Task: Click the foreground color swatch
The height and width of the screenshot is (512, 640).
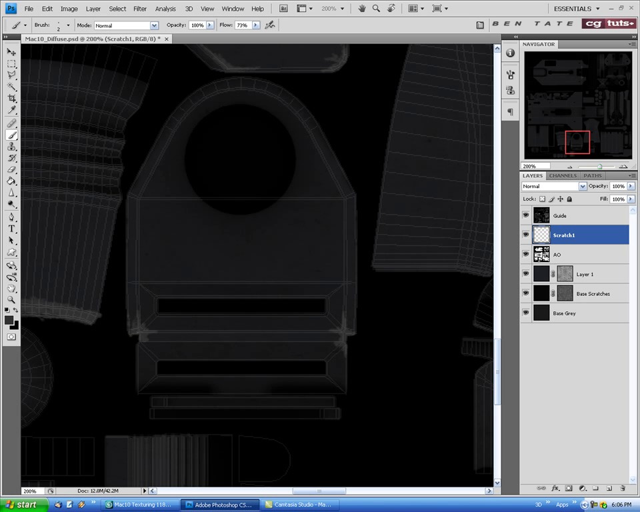Action: [9, 320]
